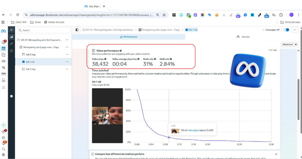
Task: Play the Ad-1 vid video preview
Action: [x=107, y=116]
